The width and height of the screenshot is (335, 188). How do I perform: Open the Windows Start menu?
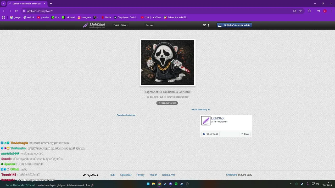[148, 184]
